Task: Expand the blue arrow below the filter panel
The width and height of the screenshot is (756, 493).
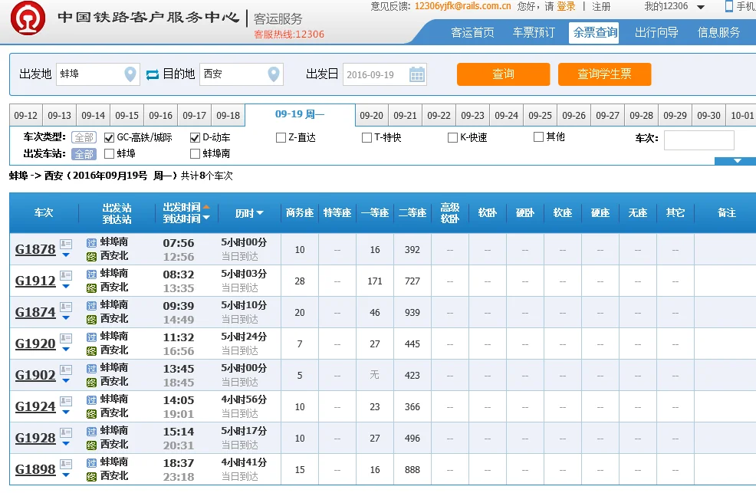Action: [x=736, y=161]
